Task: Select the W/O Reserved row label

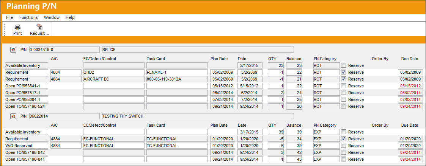Action: pos(27,146)
